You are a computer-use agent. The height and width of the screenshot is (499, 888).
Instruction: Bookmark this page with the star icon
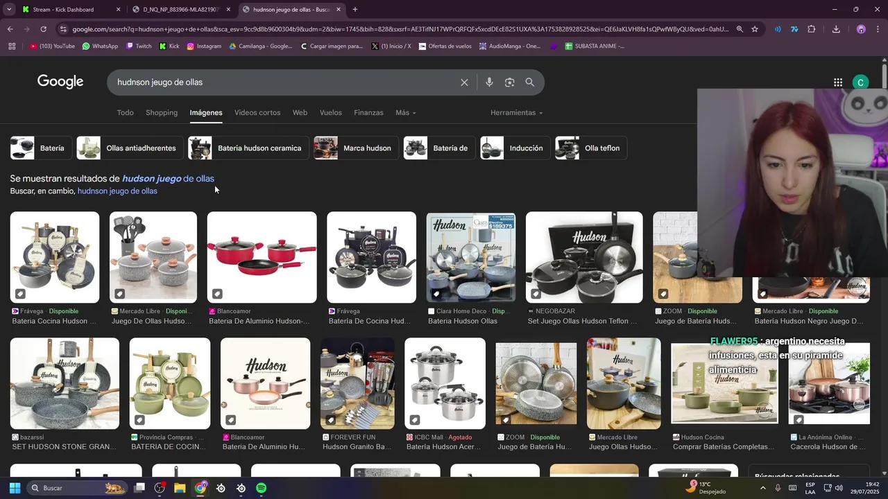tap(755, 29)
